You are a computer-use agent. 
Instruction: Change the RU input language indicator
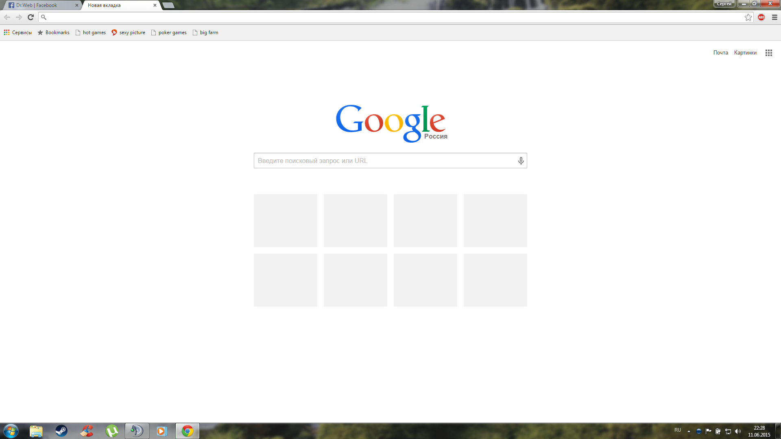[x=678, y=430]
